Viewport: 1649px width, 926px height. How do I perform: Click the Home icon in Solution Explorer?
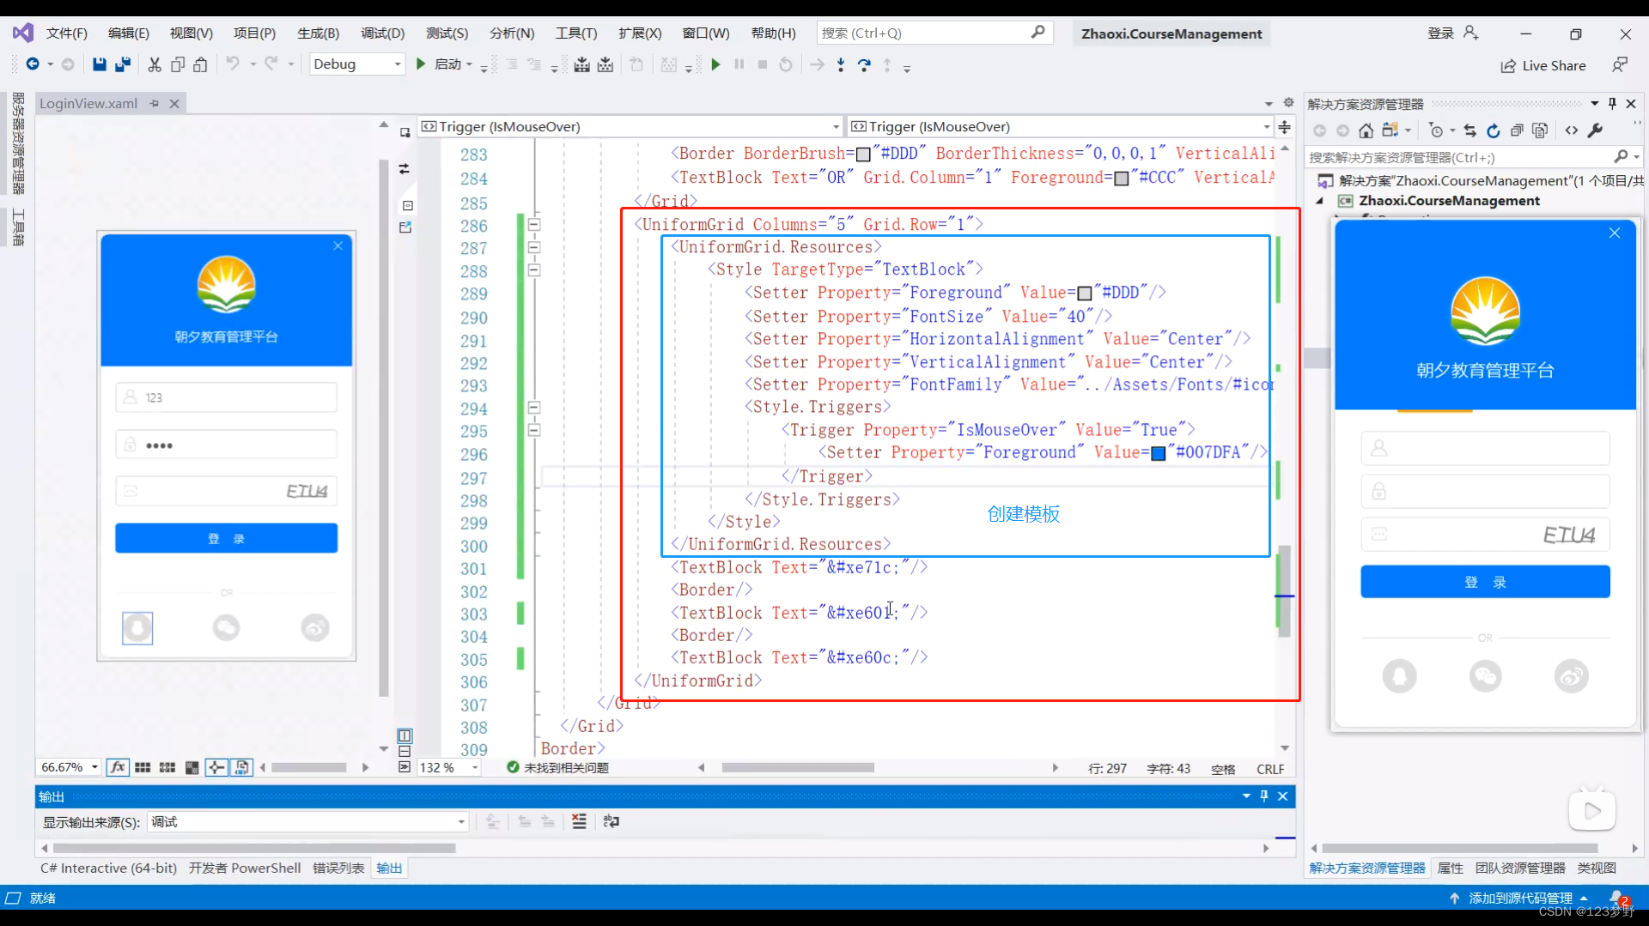pos(1366,130)
